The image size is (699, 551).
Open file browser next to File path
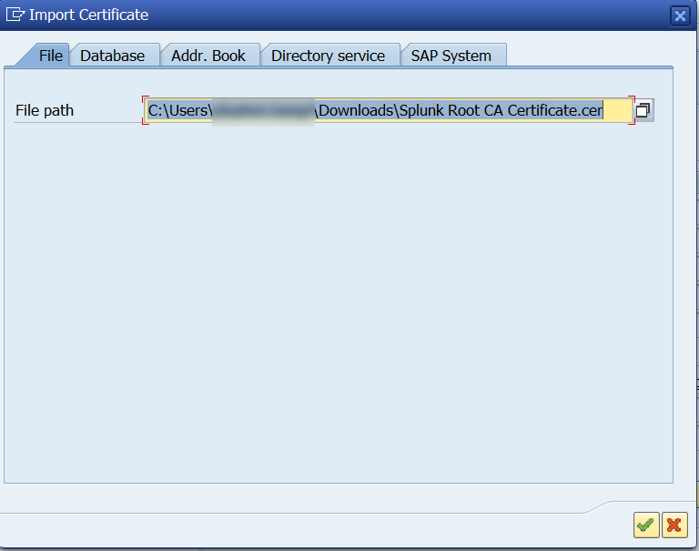643,110
